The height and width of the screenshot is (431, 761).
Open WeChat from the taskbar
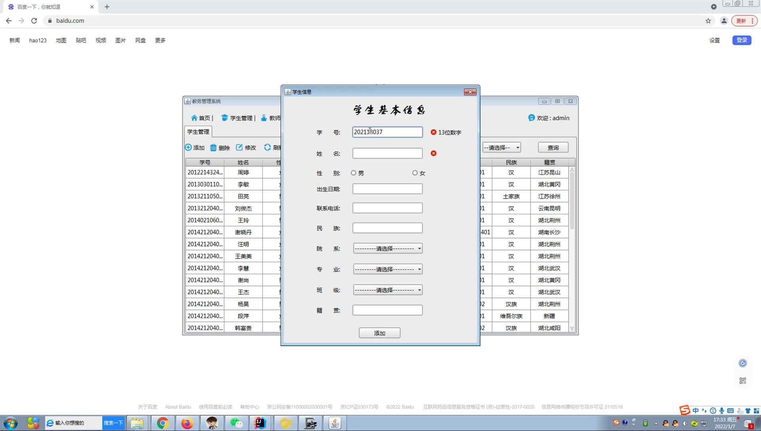click(x=236, y=423)
